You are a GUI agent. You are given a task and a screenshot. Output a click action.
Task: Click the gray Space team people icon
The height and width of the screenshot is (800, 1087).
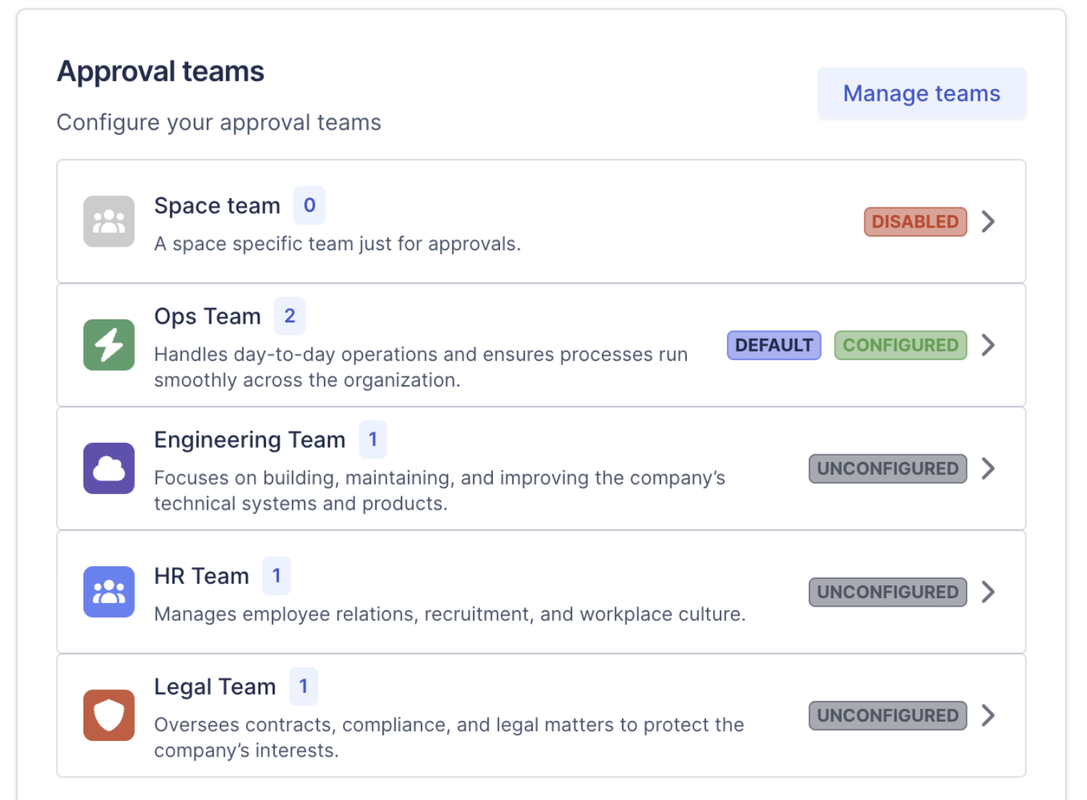coord(108,222)
